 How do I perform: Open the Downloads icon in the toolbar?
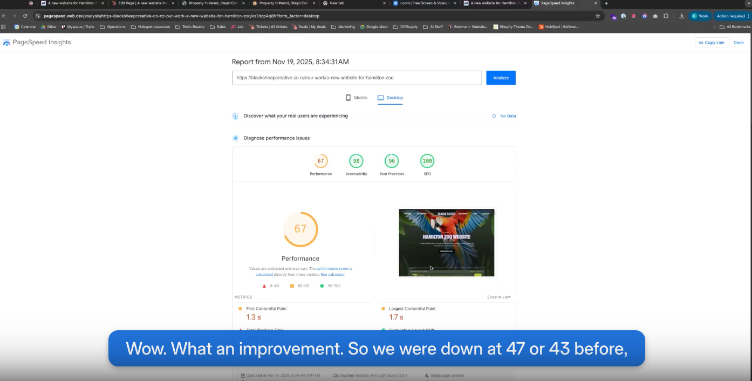coord(682,16)
